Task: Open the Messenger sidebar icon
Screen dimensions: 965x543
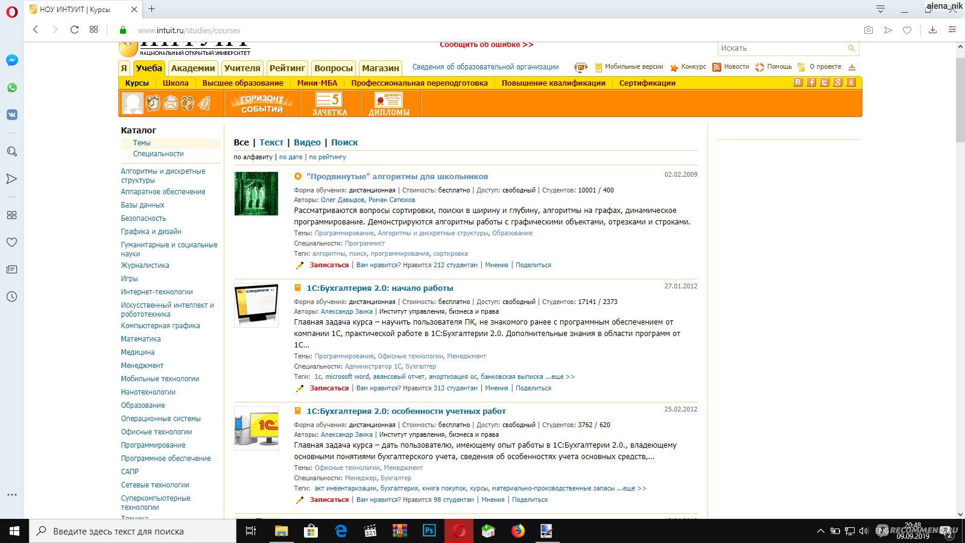Action: [12, 60]
